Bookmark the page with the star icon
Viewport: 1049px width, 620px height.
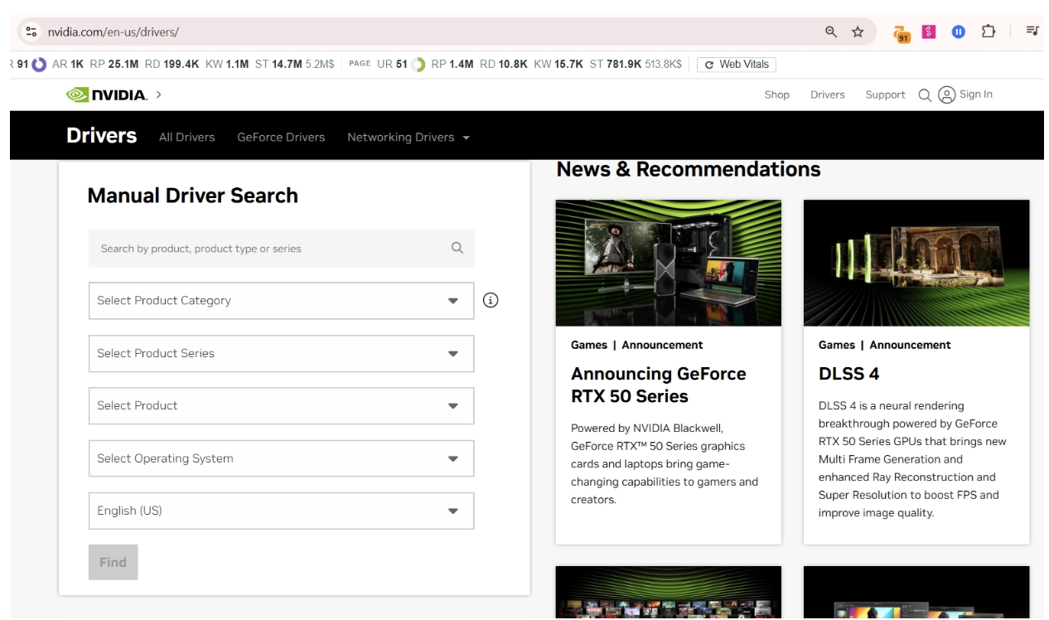(x=858, y=31)
